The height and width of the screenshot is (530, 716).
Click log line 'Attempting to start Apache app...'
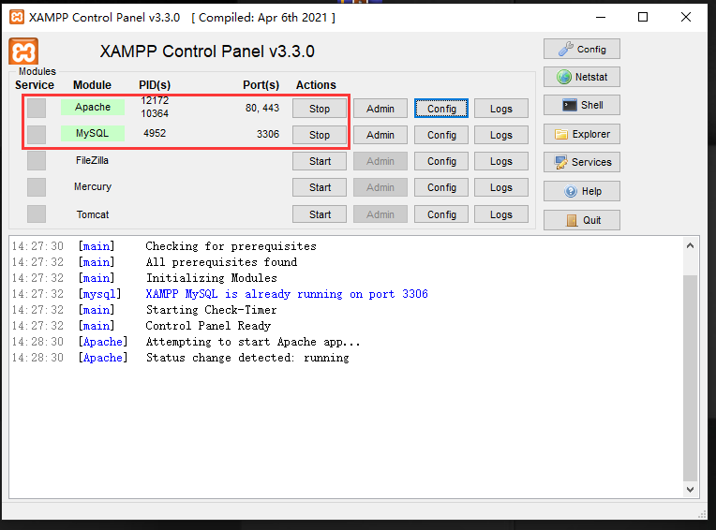click(253, 342)
